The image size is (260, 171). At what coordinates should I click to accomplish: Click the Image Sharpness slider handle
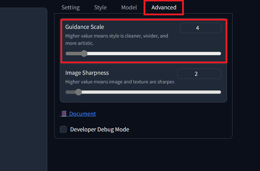coord(79,92)
